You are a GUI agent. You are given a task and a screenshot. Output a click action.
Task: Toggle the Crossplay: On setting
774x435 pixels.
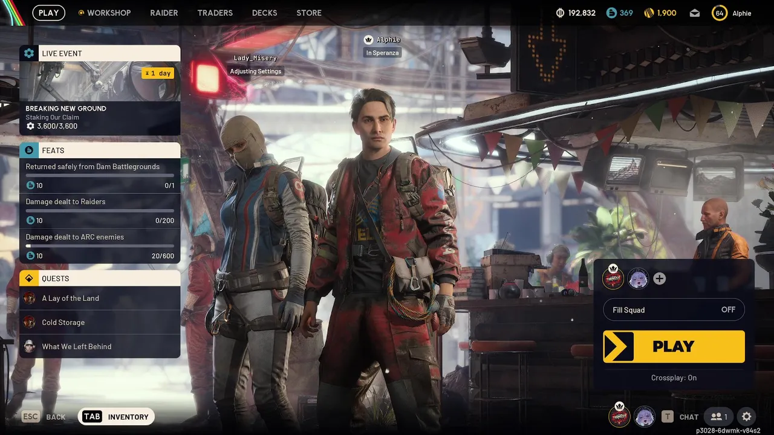click(x=674, y=378)
